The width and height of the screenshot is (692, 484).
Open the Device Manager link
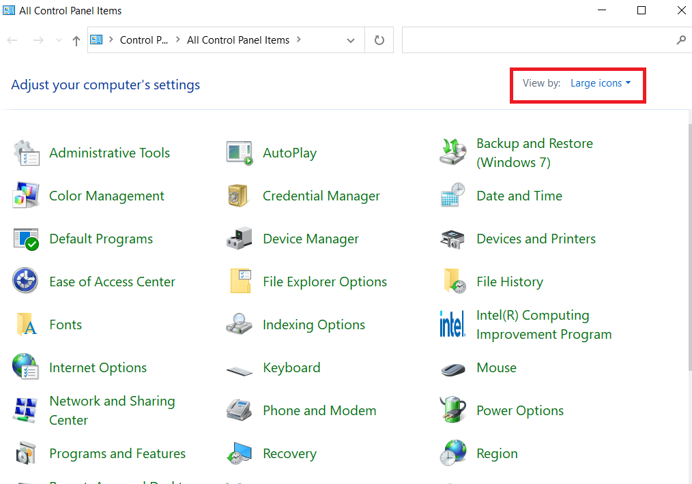[x=311, y=239]
